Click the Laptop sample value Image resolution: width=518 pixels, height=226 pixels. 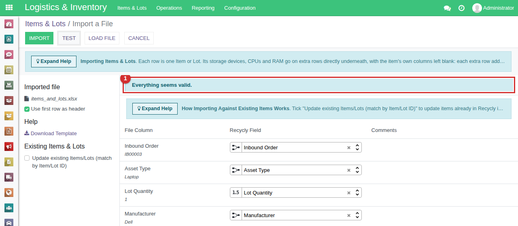pos(132,177)
